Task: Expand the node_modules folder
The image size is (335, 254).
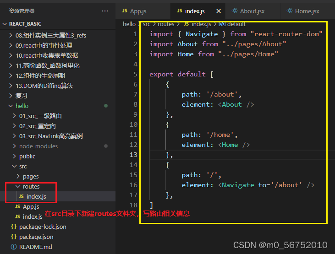Action: tap(38, 146)
